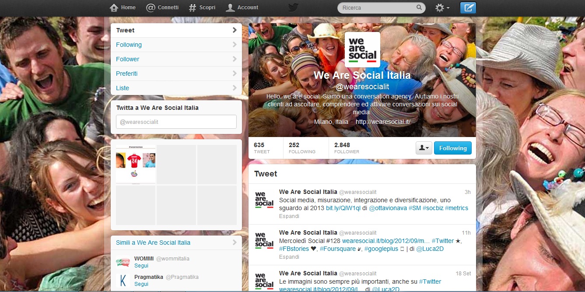This screenshot has width=585, height=292.
Task: Expand the Following list section
Action: coord(176,45)
